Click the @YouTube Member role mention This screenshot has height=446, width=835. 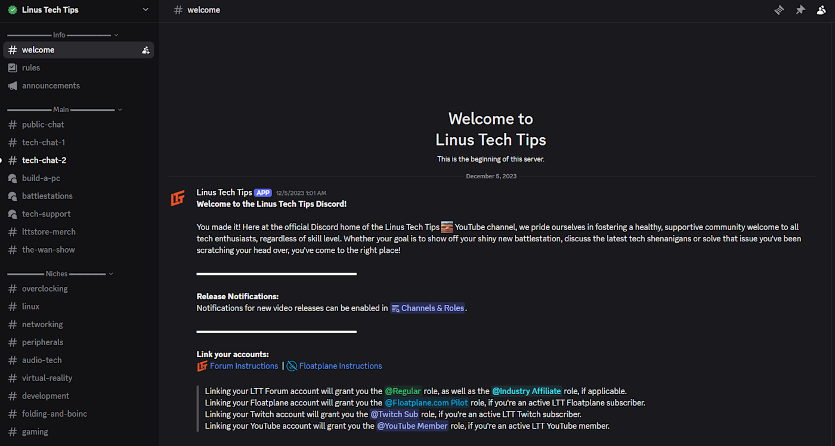point(412,426)
